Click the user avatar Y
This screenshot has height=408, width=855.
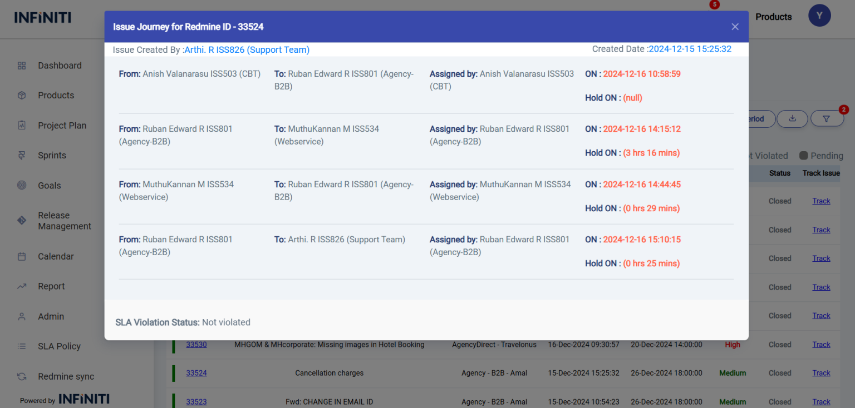[x=819, y=15]
